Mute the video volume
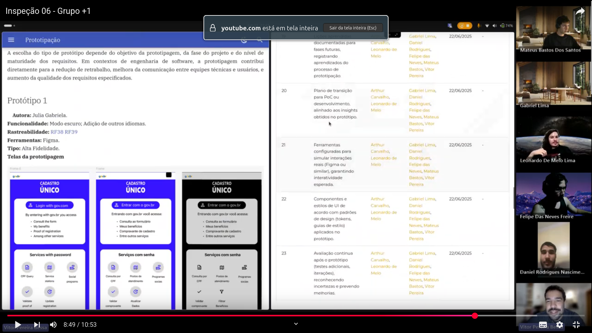 (x=53, y=325)
